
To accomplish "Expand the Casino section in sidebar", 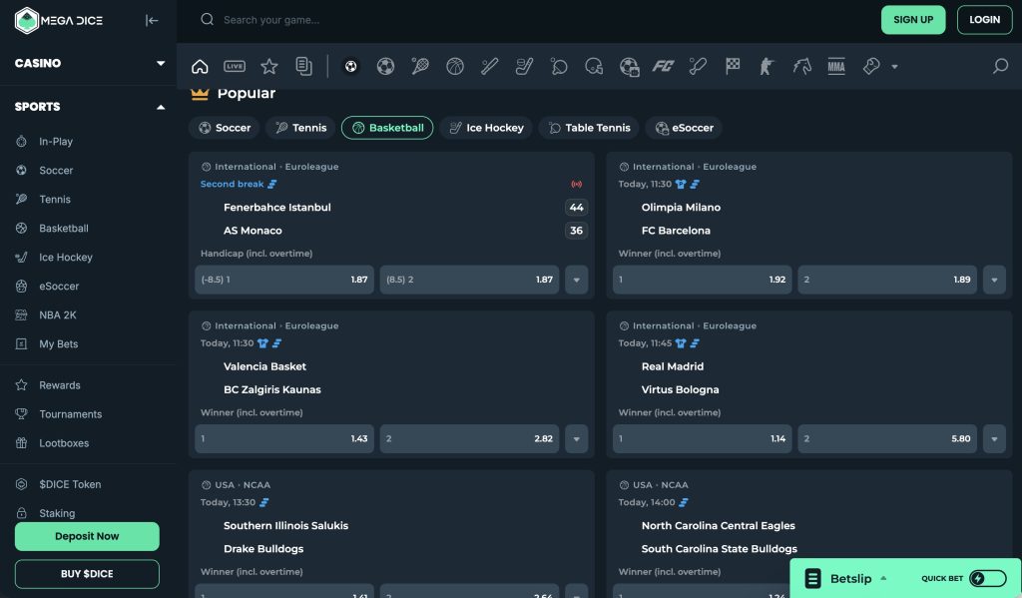I will [161, 64].
